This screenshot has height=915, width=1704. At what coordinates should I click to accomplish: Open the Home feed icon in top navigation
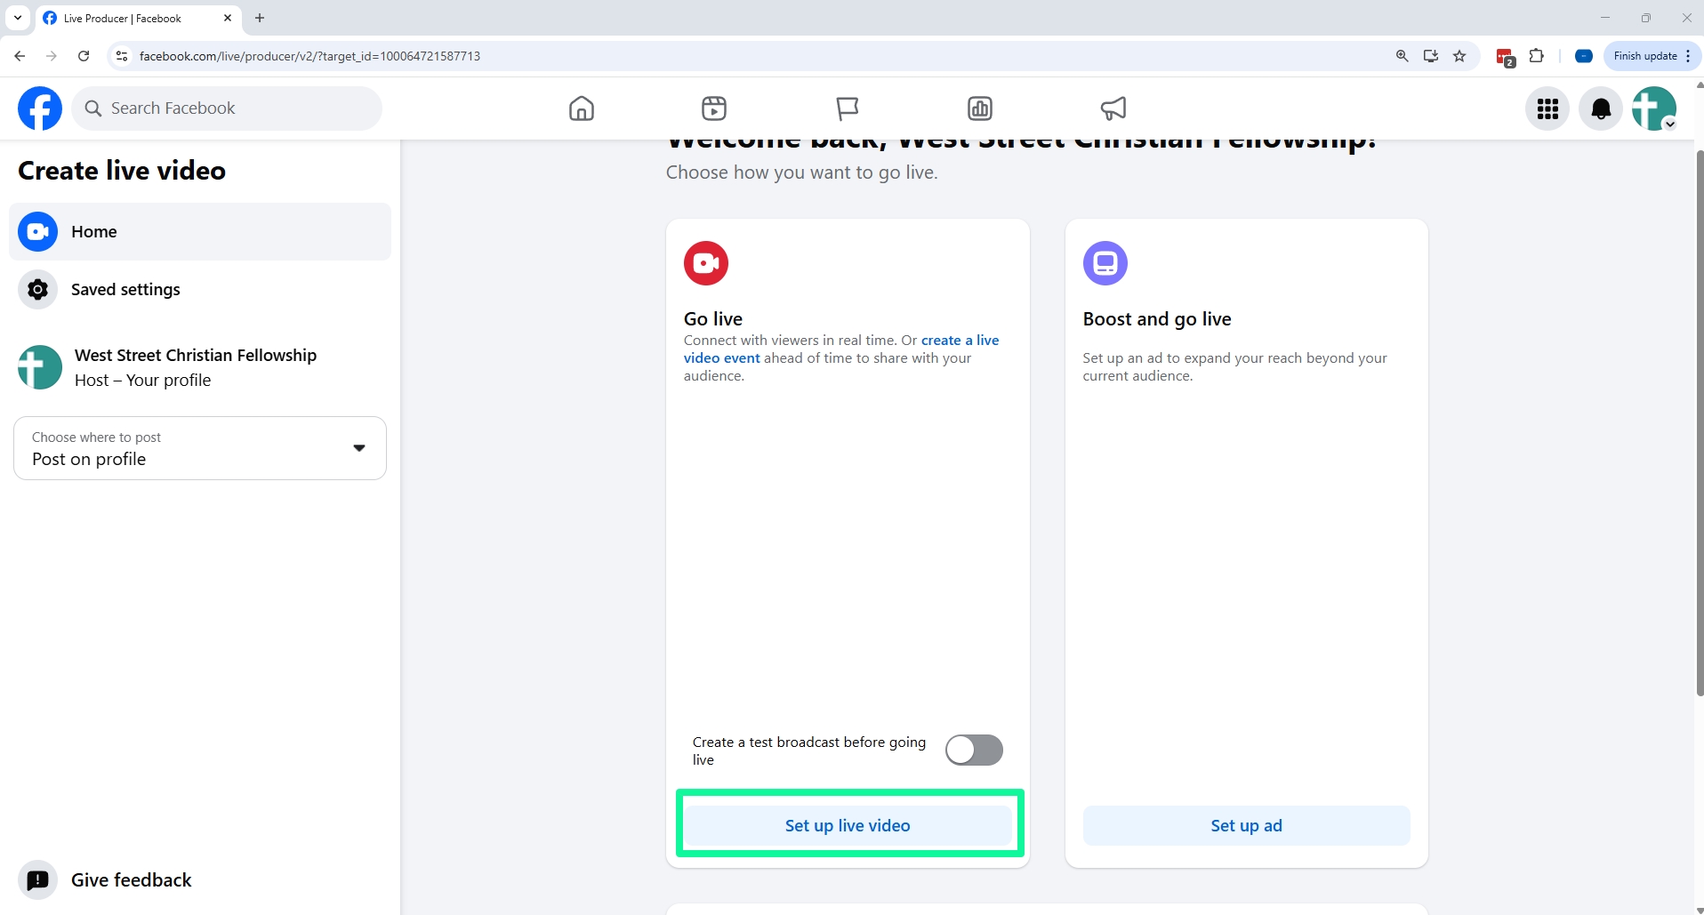pos(582,108)
